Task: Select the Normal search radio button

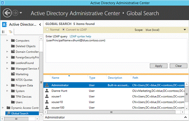Action: point(47,30)
